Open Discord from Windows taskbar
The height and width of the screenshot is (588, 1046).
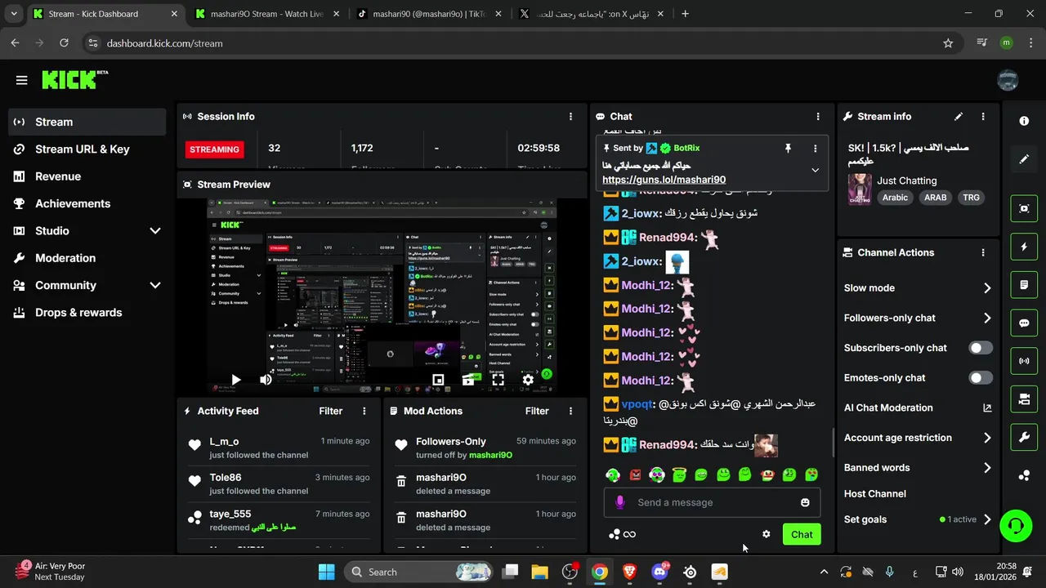(x=659, y=572)
